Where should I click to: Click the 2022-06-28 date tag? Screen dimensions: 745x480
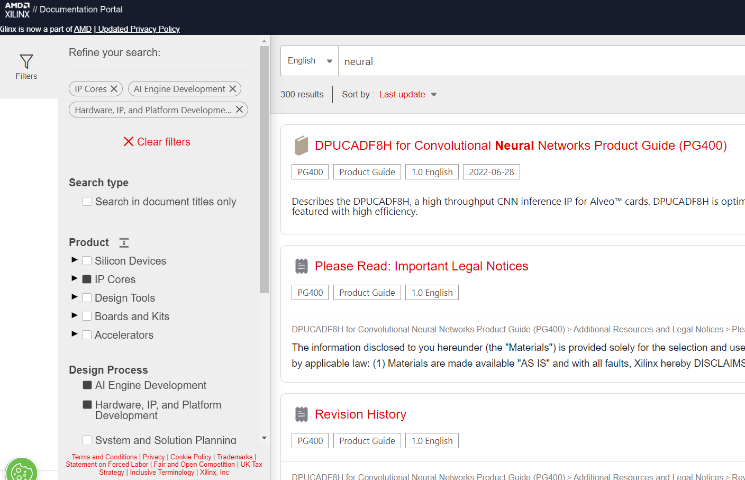[492, 172]
